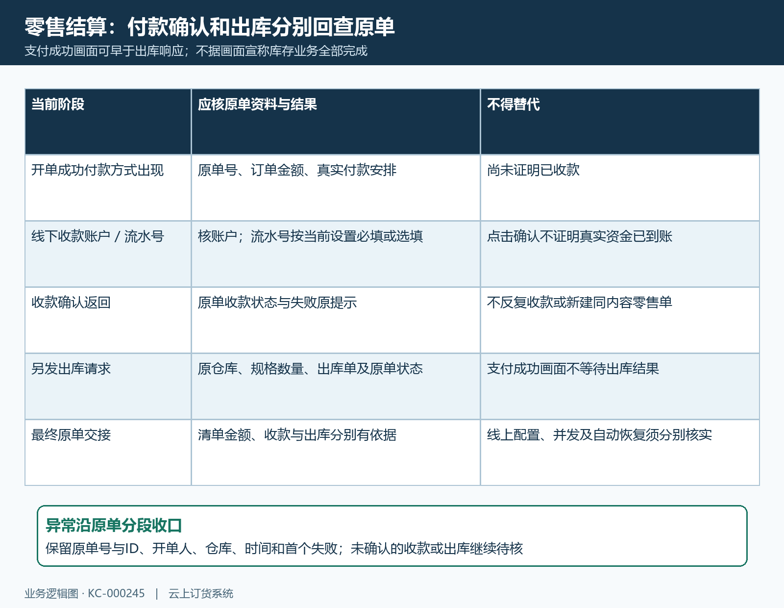Click the cell 原单收款状态与失败原提示
784x608 pixels.
336,320
